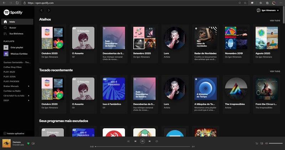Skip to previous track
The image size is (285, 150).
click(x=135, y=141)
